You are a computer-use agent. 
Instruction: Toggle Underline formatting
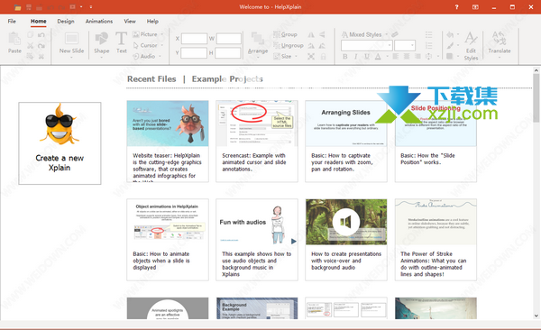(x=366, y=57)
